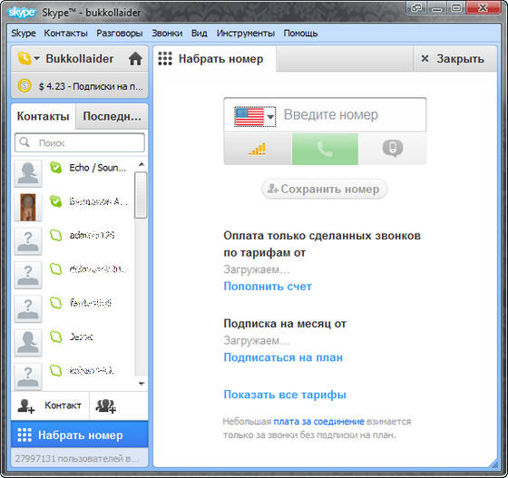Click the Закрыть button
The image size is (508, 478).
[453, 59]
